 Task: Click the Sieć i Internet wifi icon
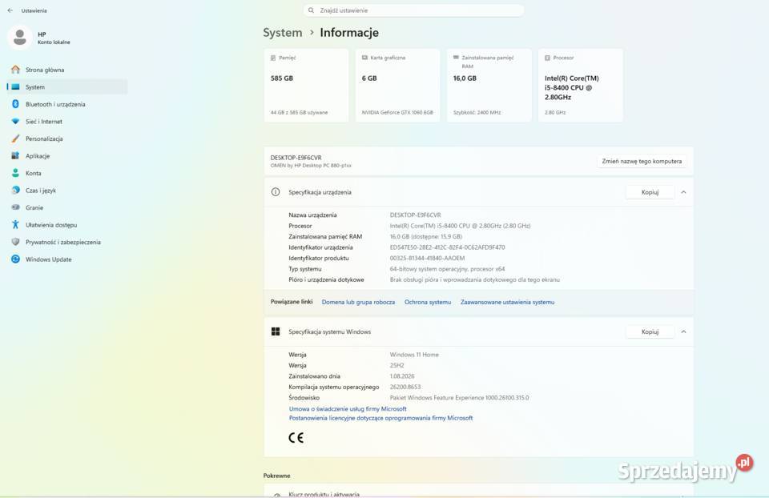coord(16,121)
